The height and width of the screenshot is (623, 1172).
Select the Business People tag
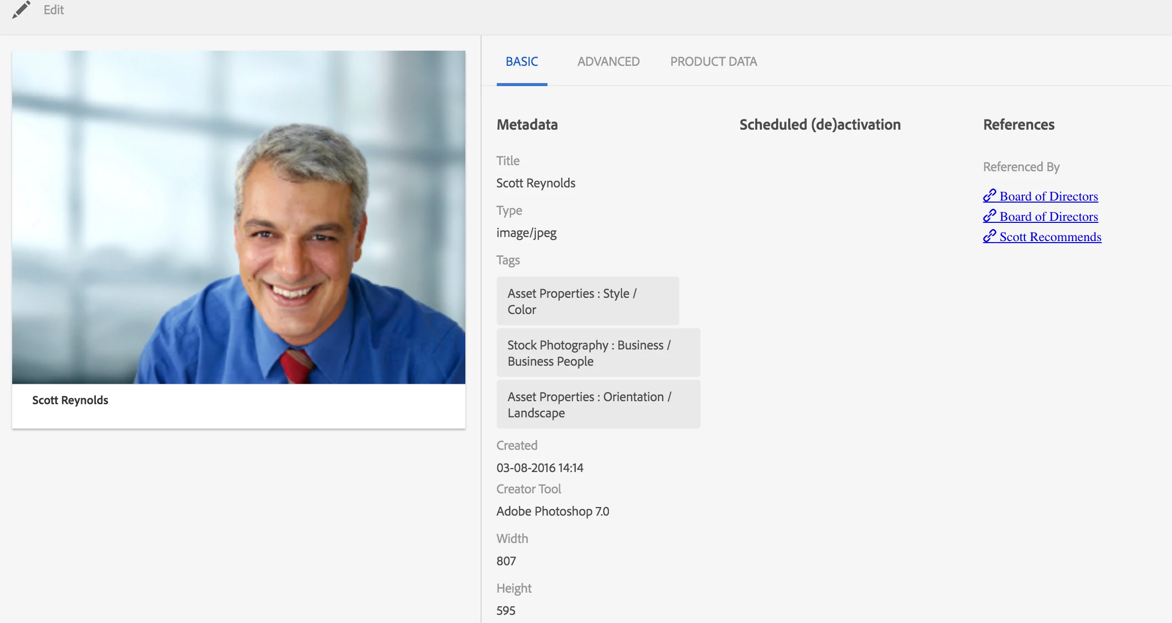598,353
